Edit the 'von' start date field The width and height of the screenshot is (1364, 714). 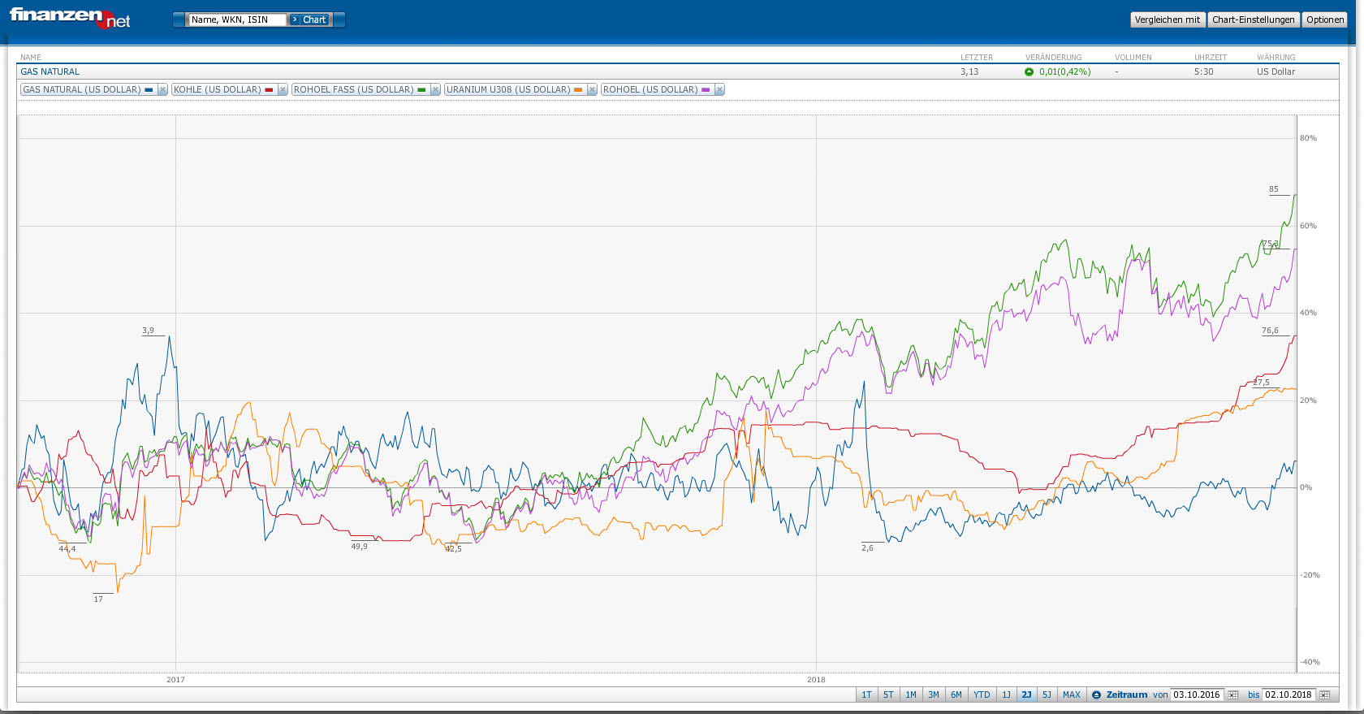click(1197, 695)
